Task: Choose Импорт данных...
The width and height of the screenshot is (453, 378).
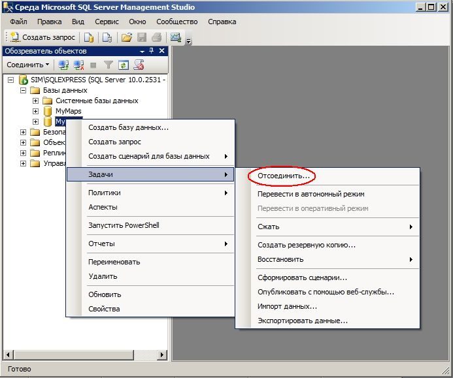Action: (x=327, y=306)
